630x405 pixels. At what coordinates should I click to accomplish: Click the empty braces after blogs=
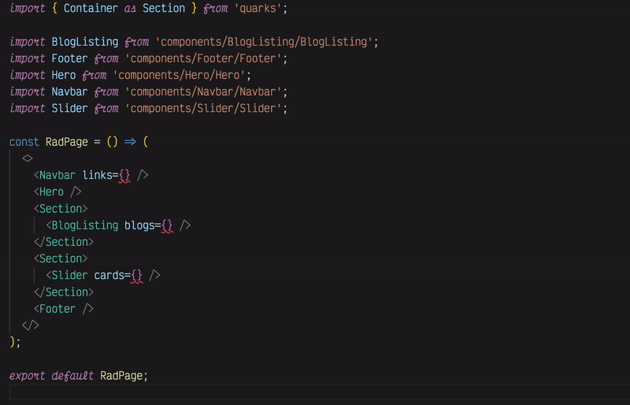pyautogui.click(x=166, y=225)
